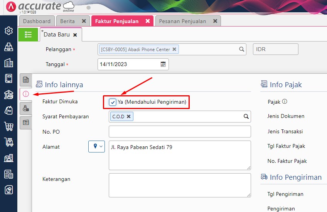Click the green list view button

28,35
